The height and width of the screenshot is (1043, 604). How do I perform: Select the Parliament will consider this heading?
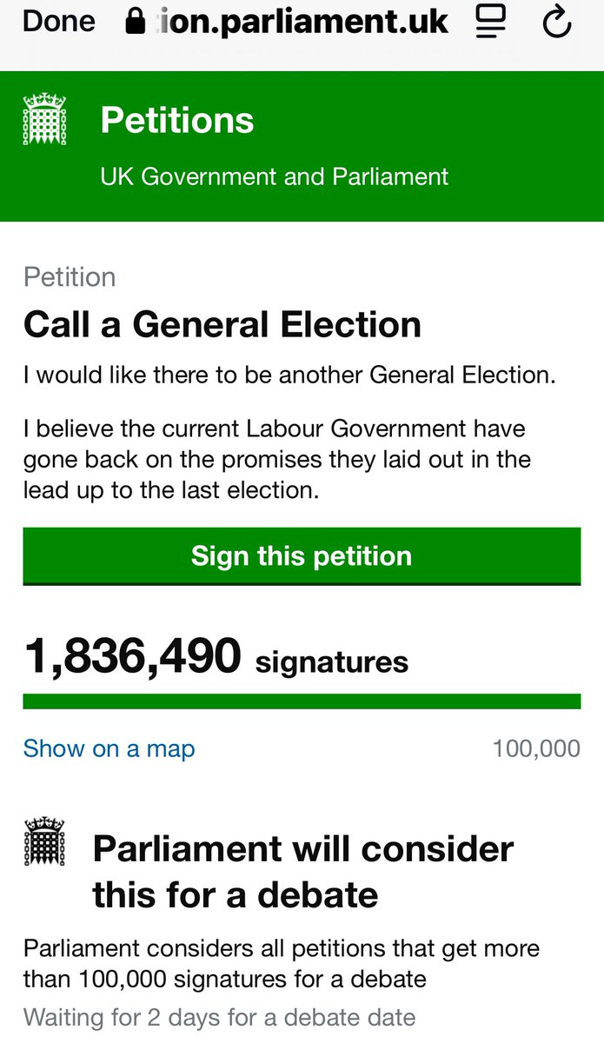[x=303, y=872]
